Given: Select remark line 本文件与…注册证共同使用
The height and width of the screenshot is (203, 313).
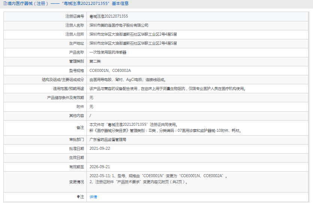Looking at the screenshot, I should click(x=134, y=125).
